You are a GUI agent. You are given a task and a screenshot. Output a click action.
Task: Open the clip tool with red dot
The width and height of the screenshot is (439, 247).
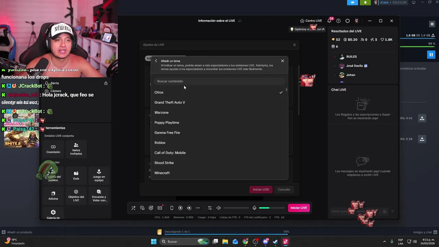(160, 208)
